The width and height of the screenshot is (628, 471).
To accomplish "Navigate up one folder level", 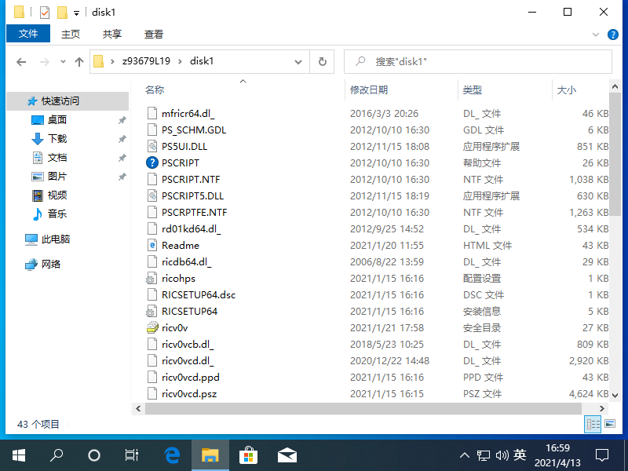I will point(79,61).
